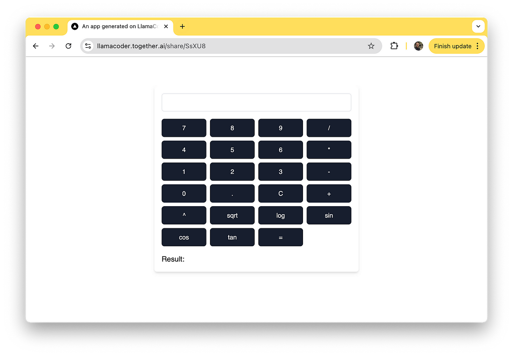Reload the current page

tap(68, 46)
